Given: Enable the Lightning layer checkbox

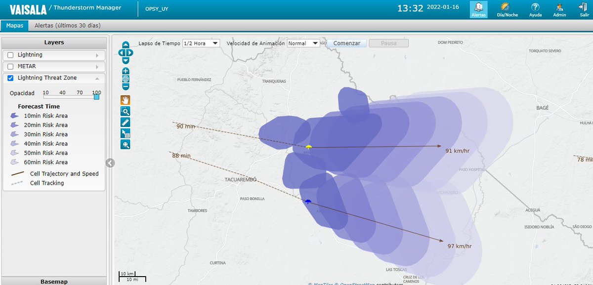Looking at the screenshot, I should [x=10, y=55].
